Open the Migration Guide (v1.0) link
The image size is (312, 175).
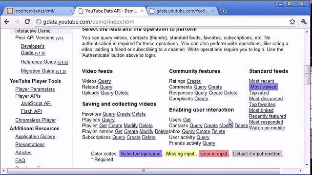tap(43, 71)
